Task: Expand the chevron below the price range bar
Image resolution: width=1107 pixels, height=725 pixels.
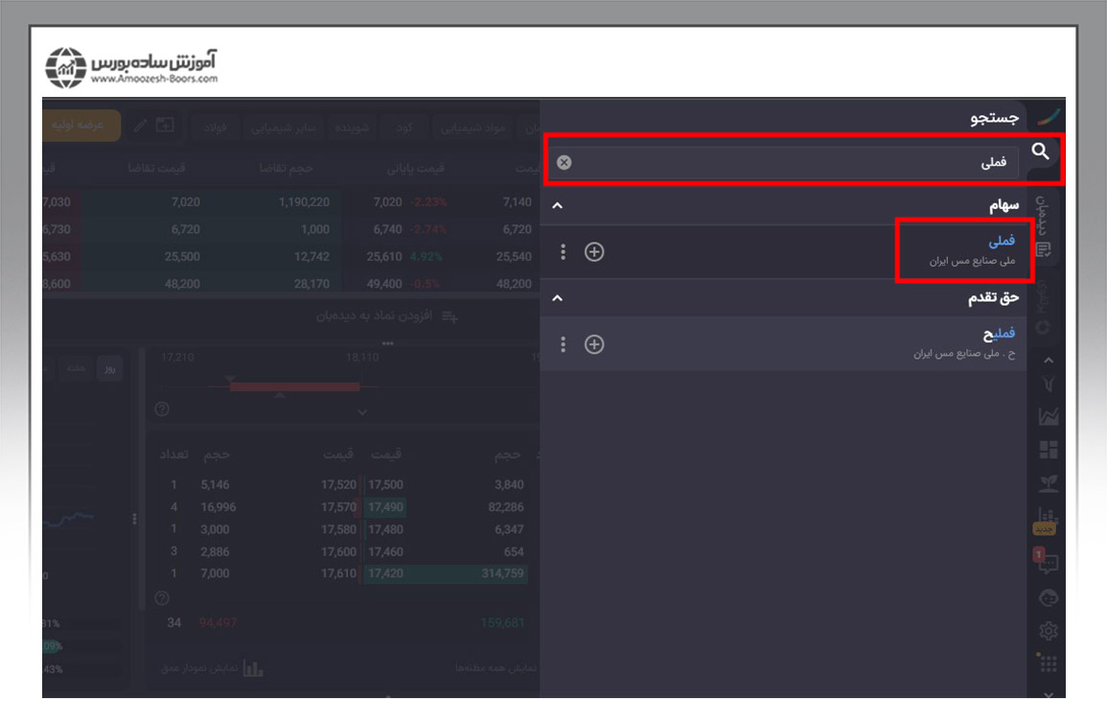Action: [x=362, y=411]
